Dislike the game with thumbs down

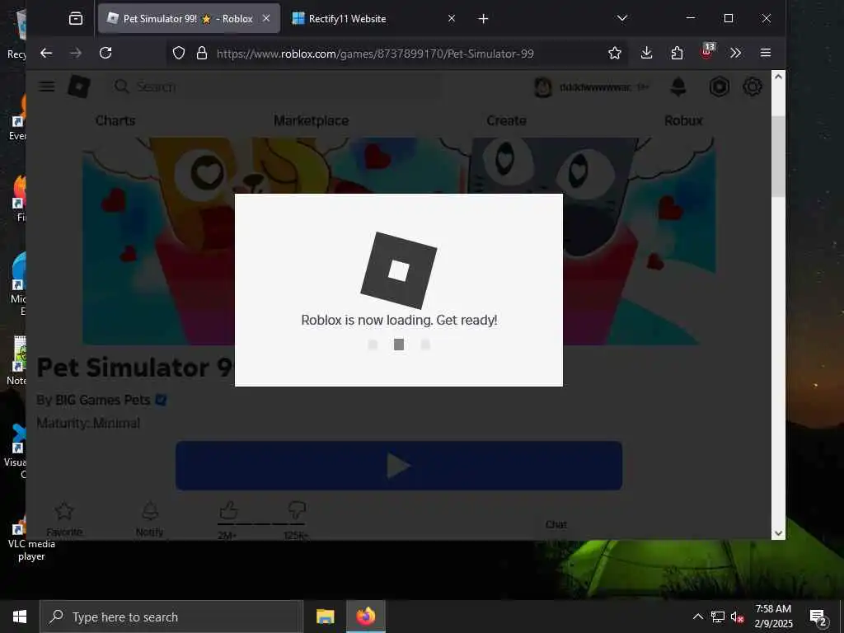[x=297, y=509]
